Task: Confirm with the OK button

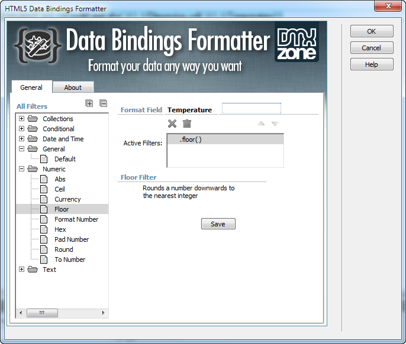Action: [x=372, y=31]
